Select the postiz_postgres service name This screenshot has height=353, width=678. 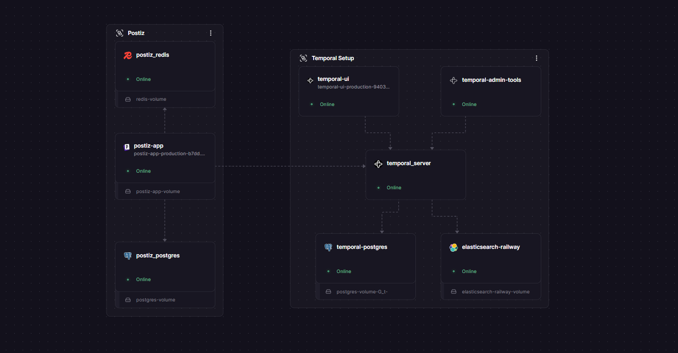click(x=158, y=256)
